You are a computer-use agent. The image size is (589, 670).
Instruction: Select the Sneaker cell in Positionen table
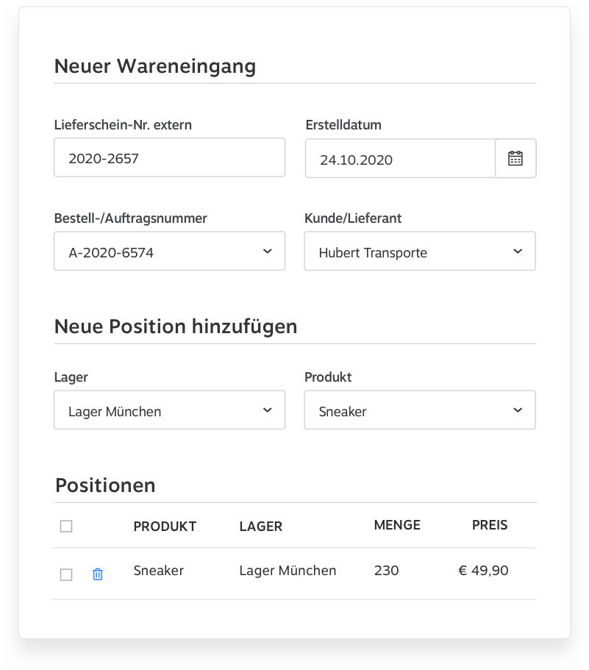[158, 571]
